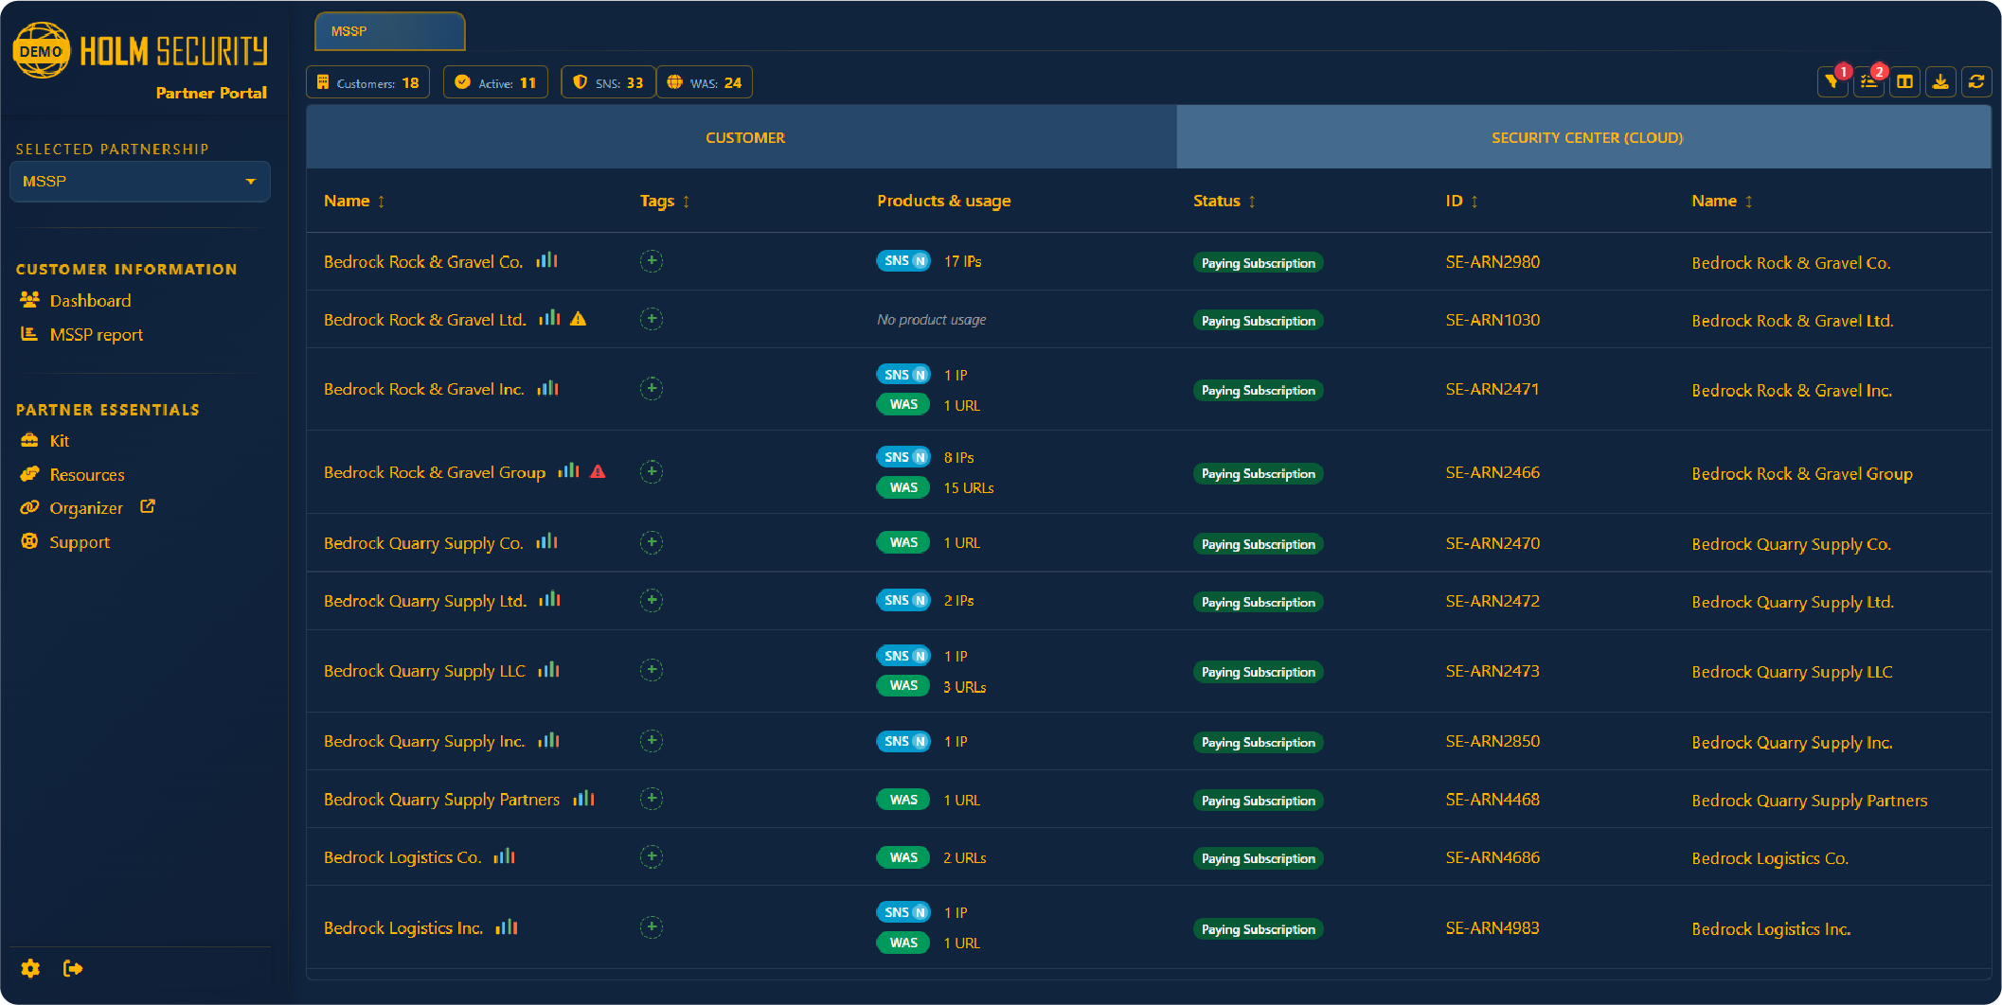Toggle the WAS 24 filter chip
2002x1005 pixels.
705,82
